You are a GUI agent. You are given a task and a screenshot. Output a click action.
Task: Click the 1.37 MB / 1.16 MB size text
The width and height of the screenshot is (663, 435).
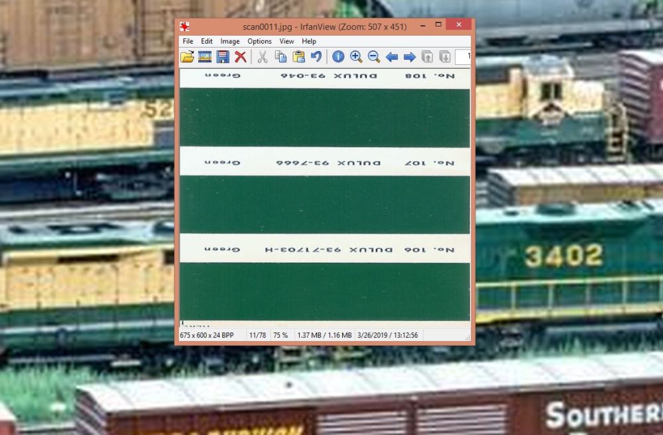(324, 335)
